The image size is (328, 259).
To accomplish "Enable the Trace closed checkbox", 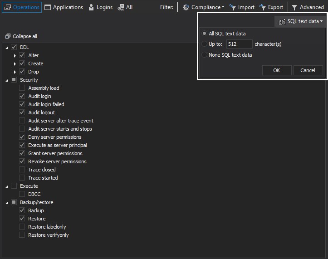I will (x=22, y=170).
